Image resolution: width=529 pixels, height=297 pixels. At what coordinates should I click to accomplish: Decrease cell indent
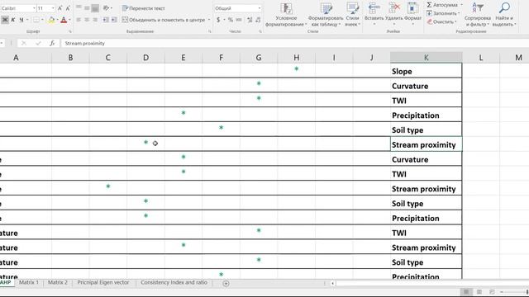[106, 20]
